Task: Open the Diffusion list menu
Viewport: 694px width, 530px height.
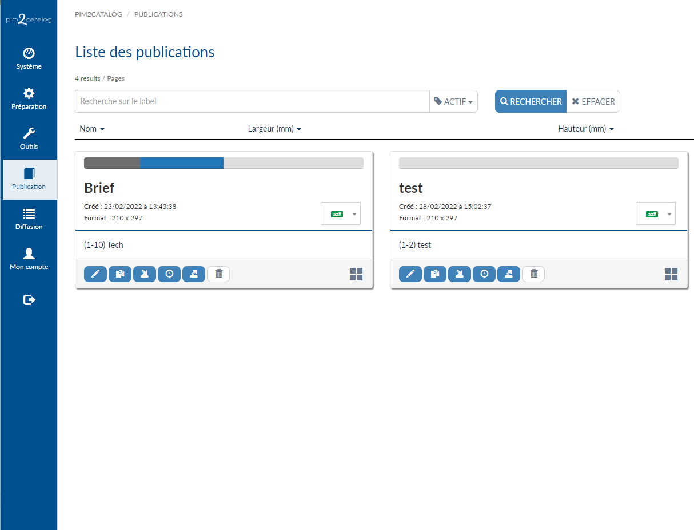Action: coord(29,219)
